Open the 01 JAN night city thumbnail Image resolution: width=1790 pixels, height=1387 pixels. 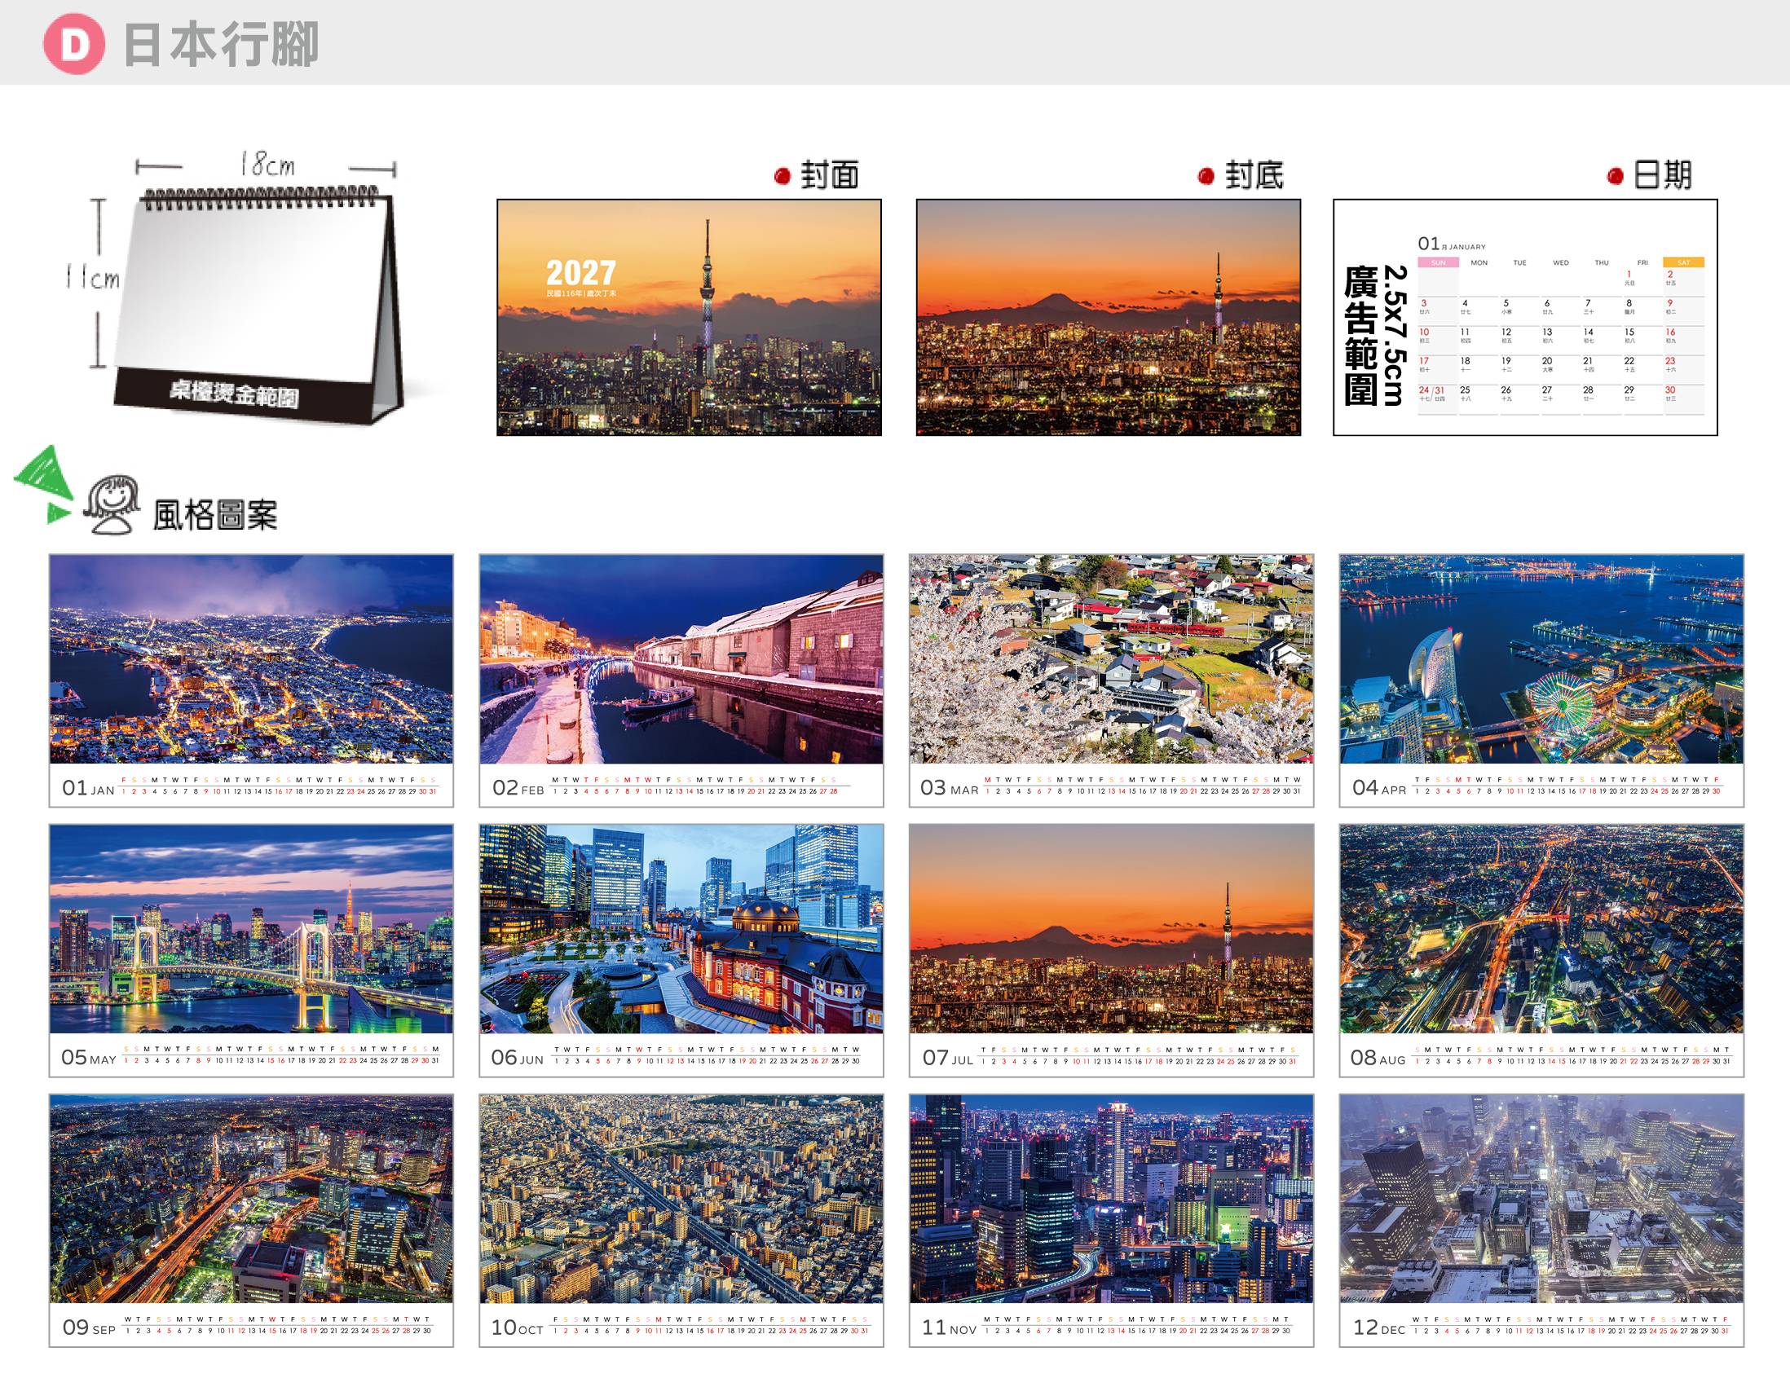pos(251,680)
